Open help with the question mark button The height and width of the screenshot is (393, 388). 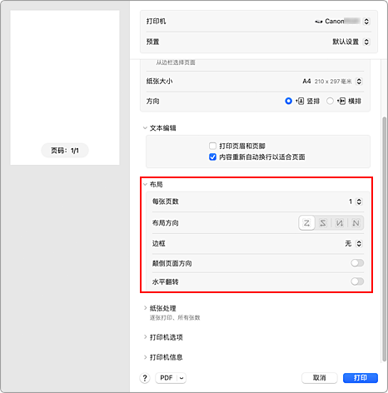pyautogui.click(x=145, y=378)
